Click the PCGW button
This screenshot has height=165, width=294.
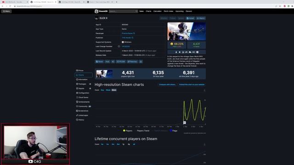click(x=121, y=61)
